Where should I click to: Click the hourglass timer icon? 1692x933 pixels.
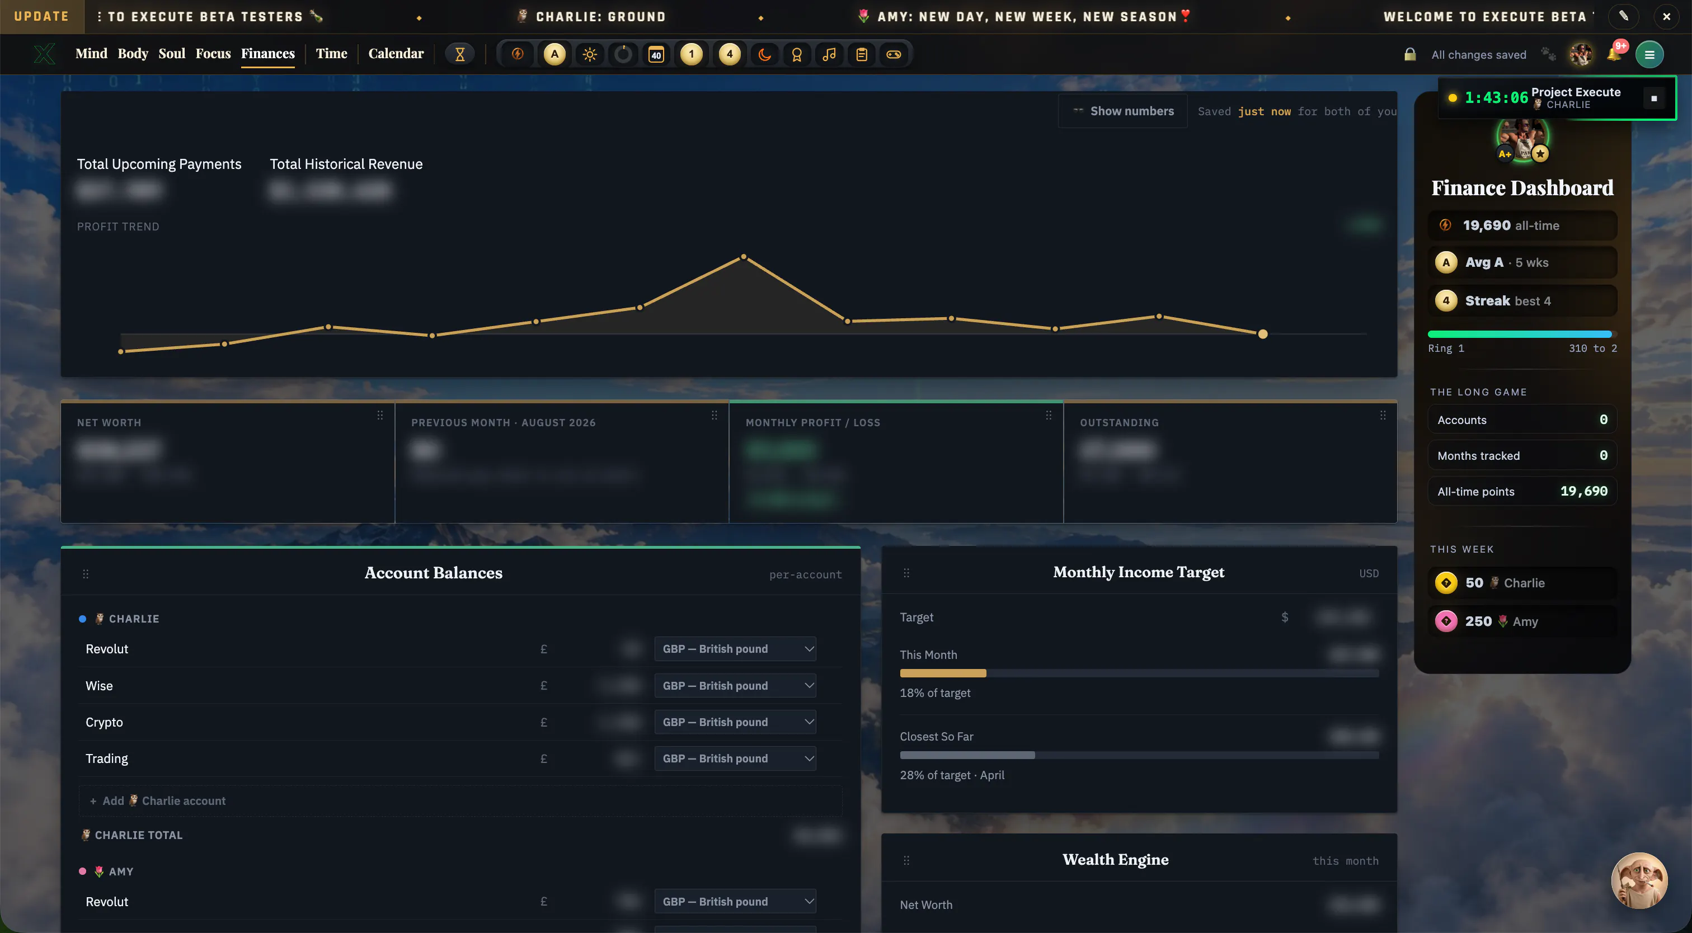point(460,54)
